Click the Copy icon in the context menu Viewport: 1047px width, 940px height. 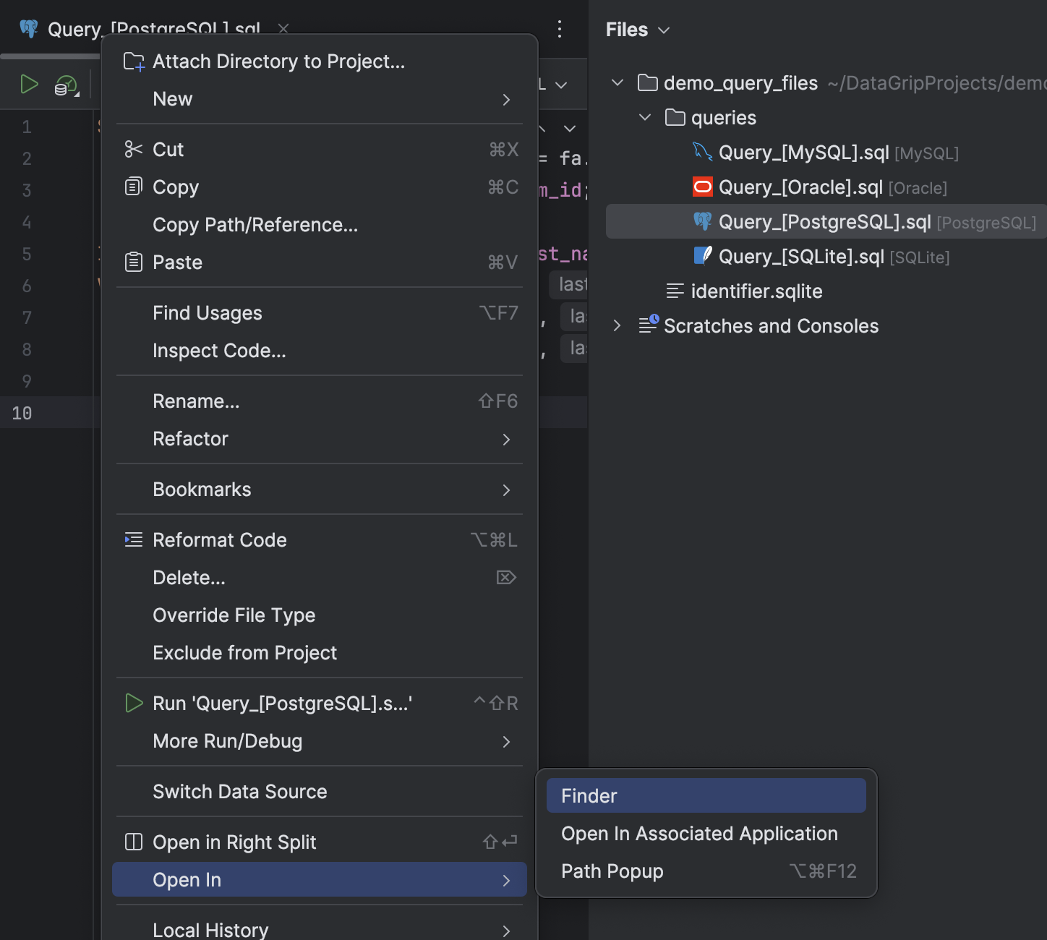133,187
